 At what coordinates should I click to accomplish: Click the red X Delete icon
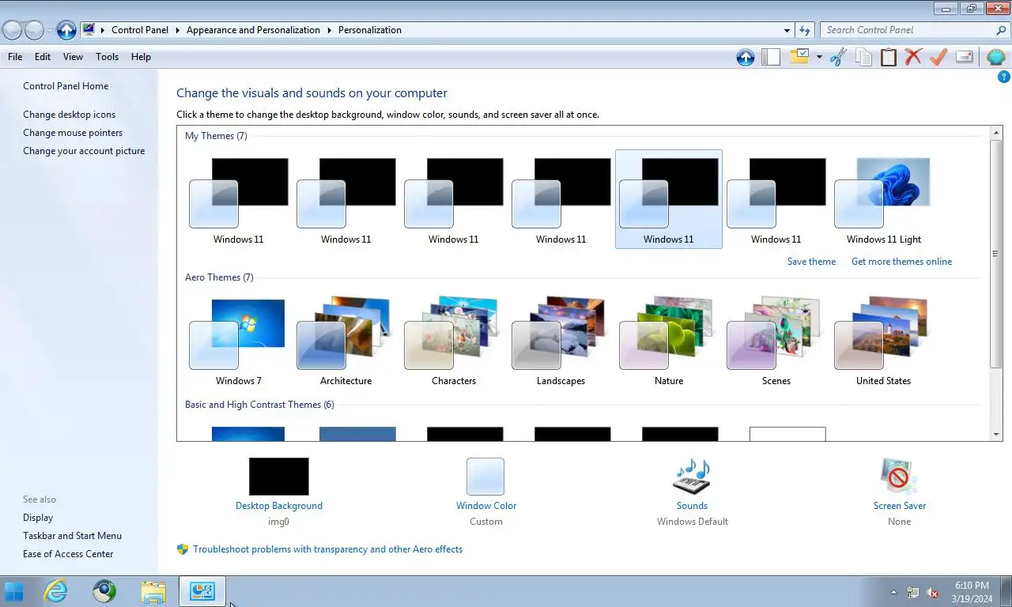(913, 57)
